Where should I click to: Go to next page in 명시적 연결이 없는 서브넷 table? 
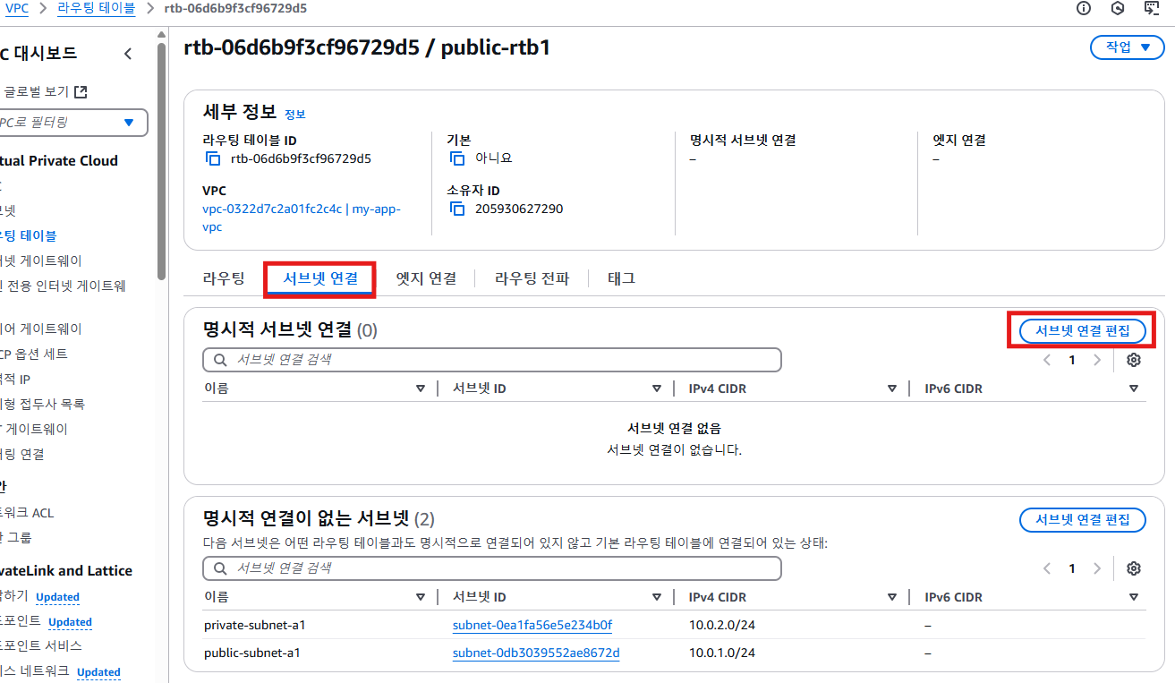(1097, 568)
